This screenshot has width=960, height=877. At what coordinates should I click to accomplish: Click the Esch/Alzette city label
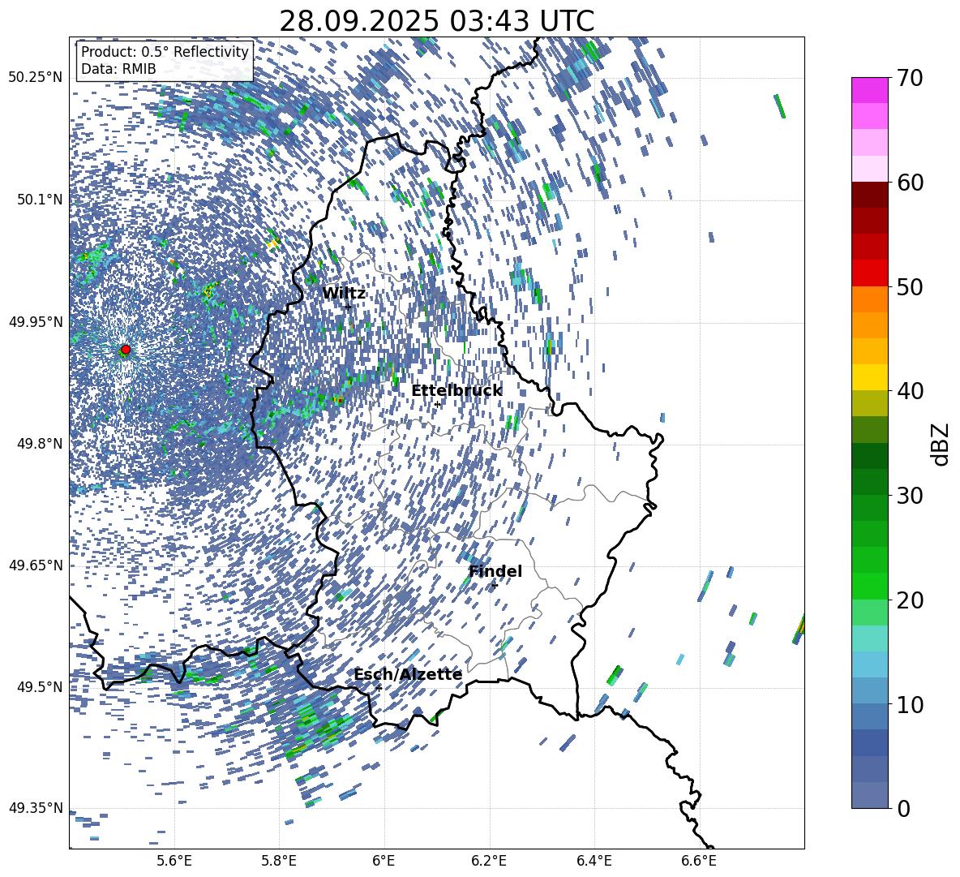pyautogui.click(x=408, y=674)
